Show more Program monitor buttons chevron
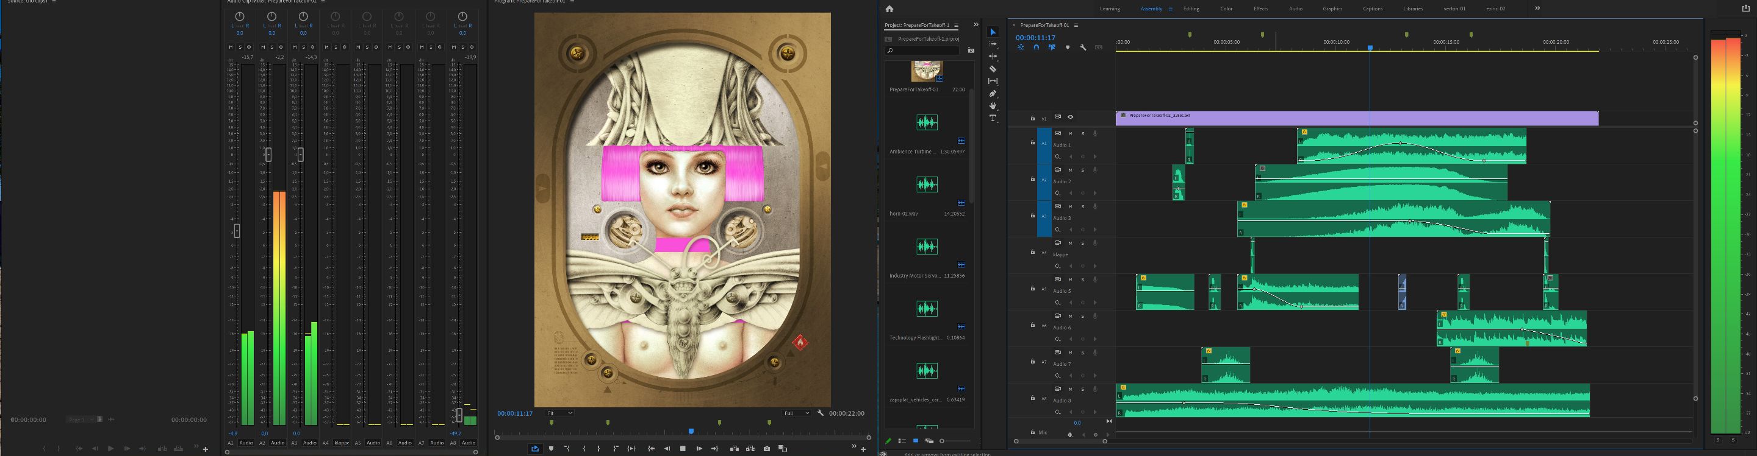 tap(854, 446)
